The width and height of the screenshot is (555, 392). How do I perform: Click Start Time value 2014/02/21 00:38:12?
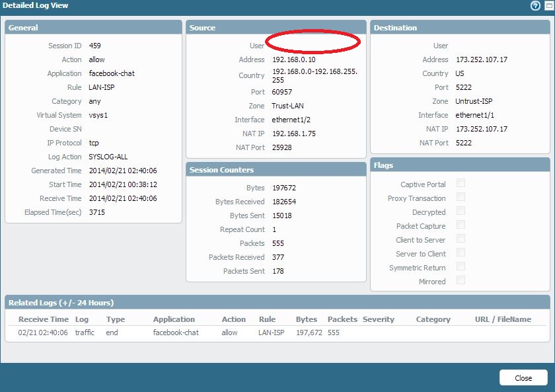[x=123, y=184]
